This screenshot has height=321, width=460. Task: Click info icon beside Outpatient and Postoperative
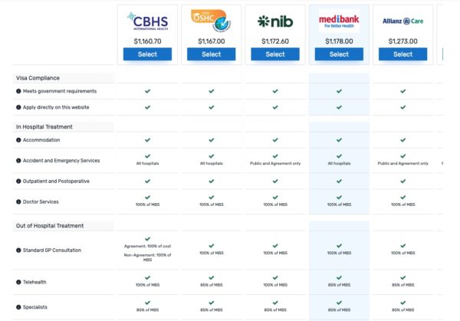click(x=18, y=181)
